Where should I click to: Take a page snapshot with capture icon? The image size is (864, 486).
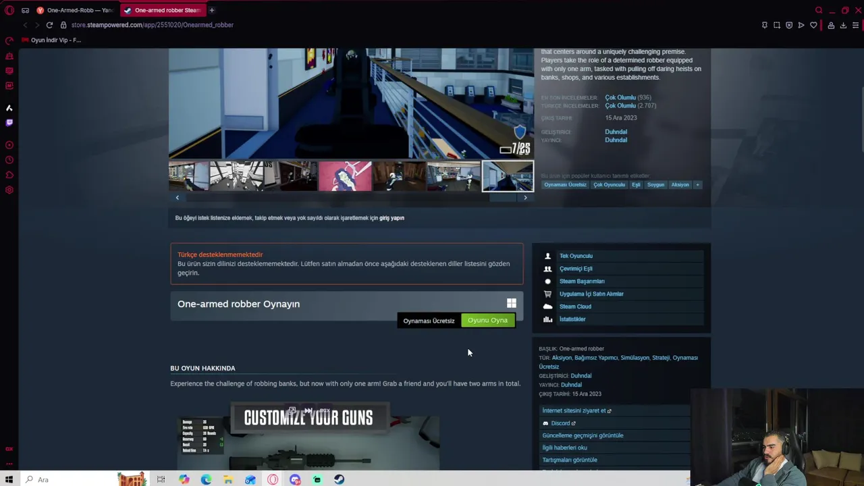[776, 25]
